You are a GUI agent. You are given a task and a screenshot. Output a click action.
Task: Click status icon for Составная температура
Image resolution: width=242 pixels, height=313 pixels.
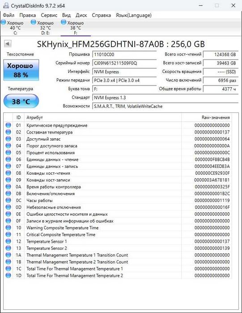(x=8, y=132)
